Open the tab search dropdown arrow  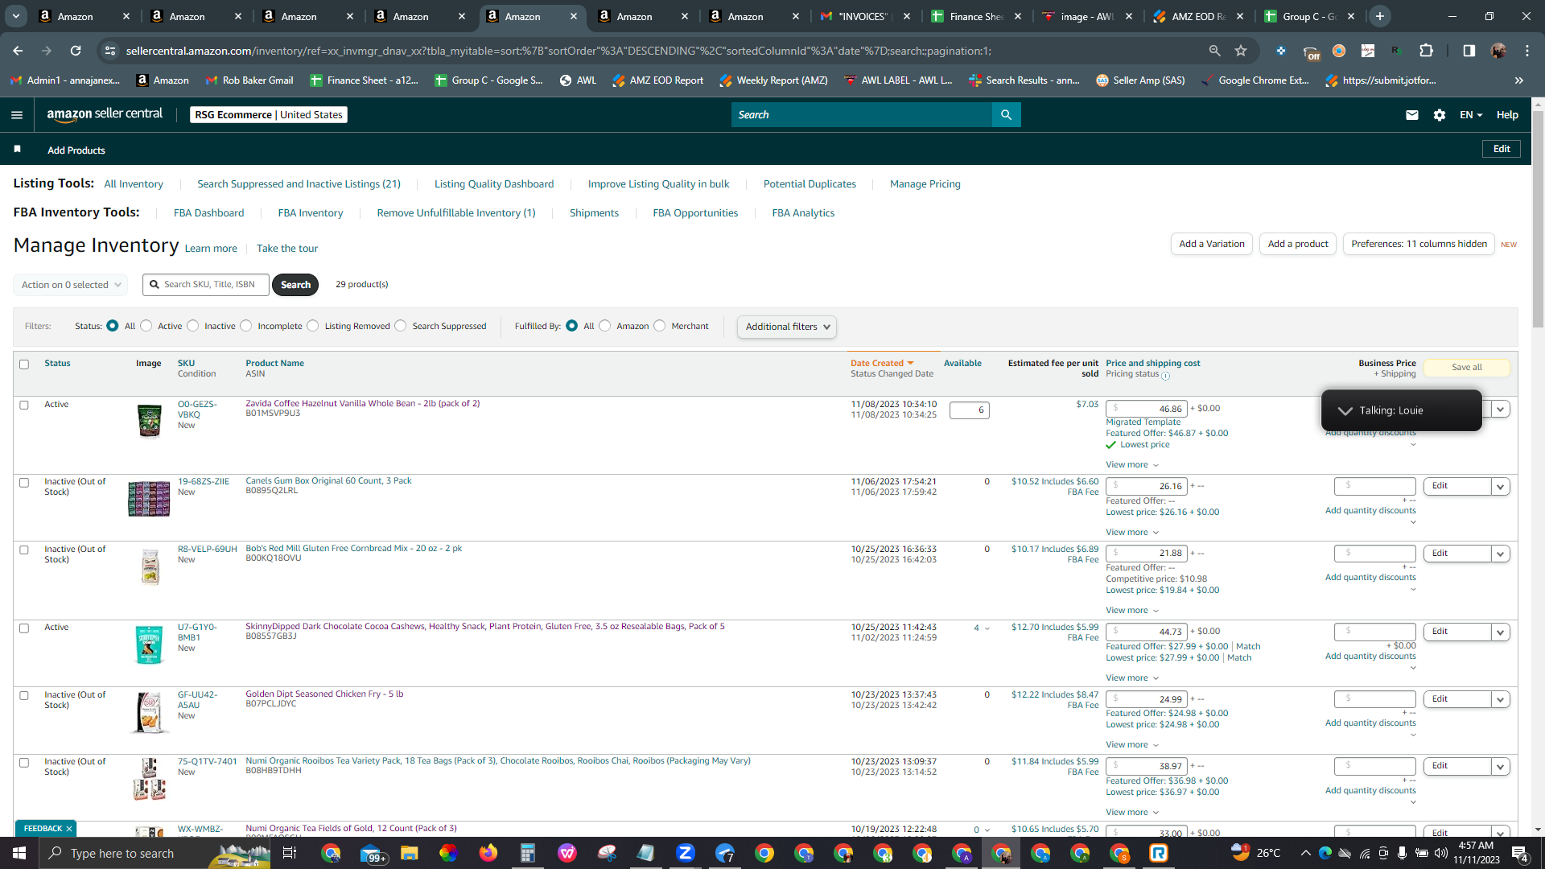pos(16,16)
